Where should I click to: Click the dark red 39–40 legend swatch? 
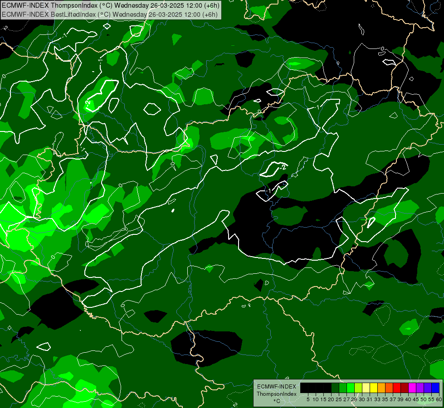(404, 388)
